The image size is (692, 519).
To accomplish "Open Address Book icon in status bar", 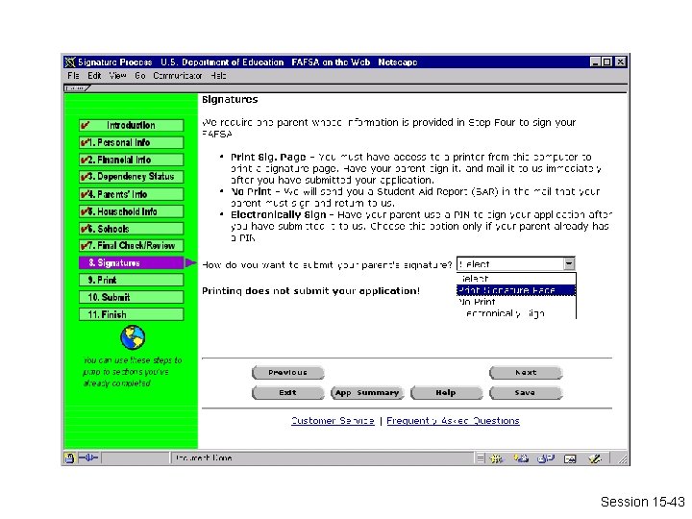I will tap(570, 459).
